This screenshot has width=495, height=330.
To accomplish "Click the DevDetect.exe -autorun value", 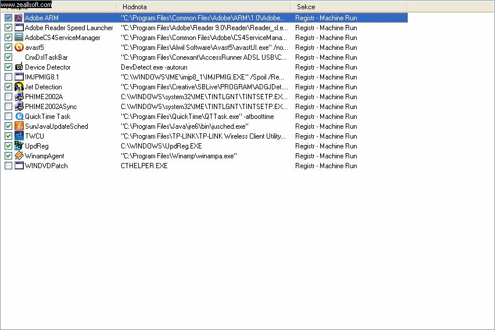I will pyautogui.click(x=154, y=67).
